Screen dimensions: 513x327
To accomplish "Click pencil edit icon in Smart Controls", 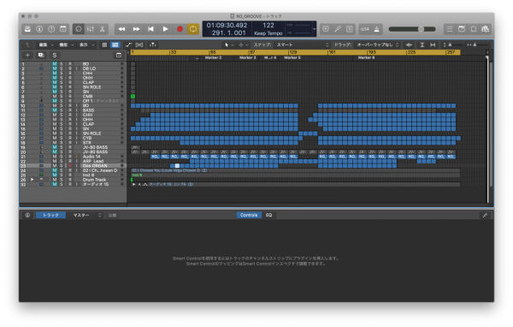I will [x=485, y=215].
